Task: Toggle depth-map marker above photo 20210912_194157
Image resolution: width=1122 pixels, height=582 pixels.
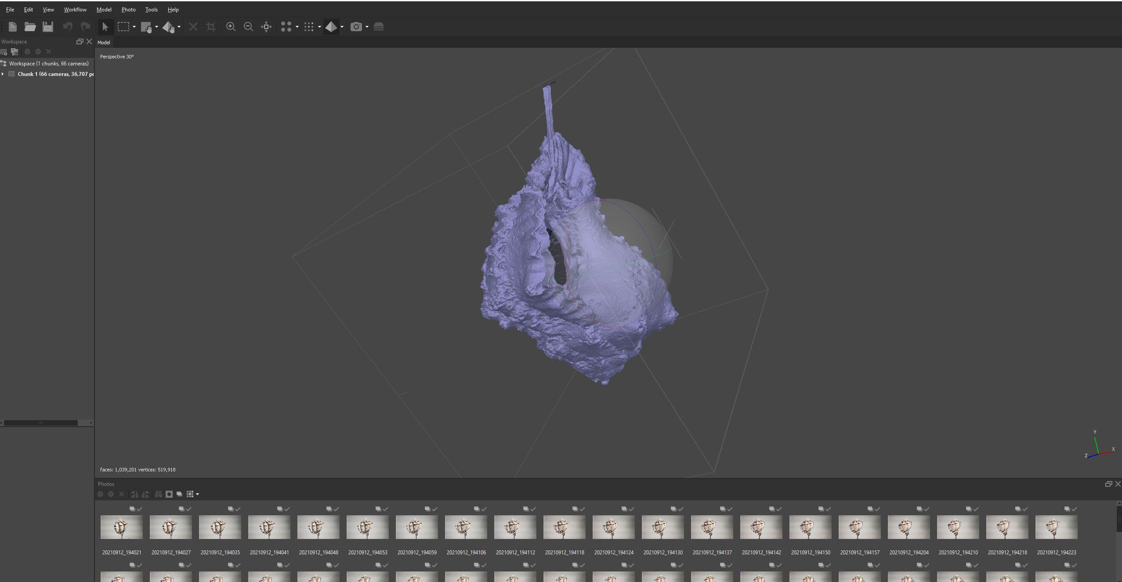Action: [x=870, y=509]
